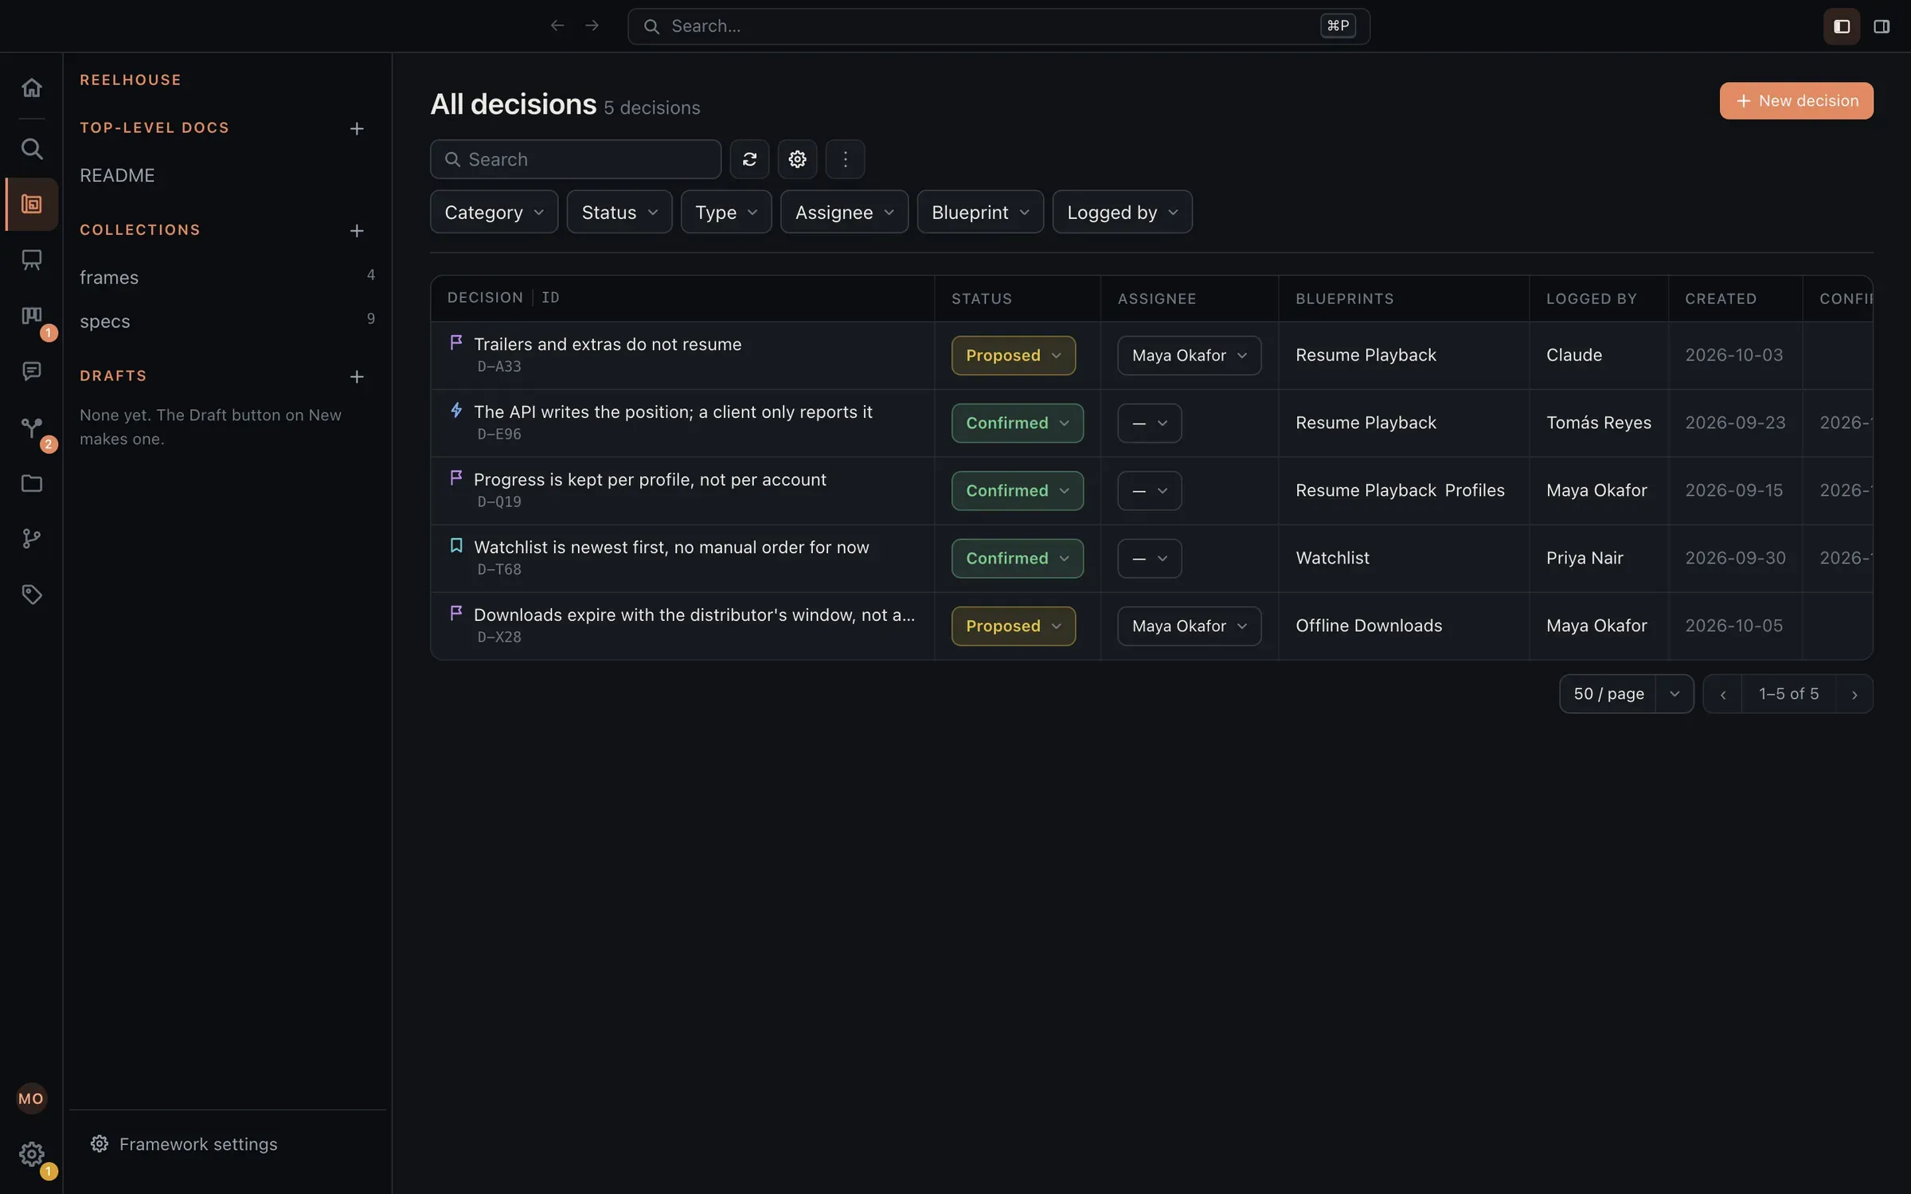Expand the Blueprint filter dropdown
This screenshot has height=1194, width=1911.
point(980,212)
